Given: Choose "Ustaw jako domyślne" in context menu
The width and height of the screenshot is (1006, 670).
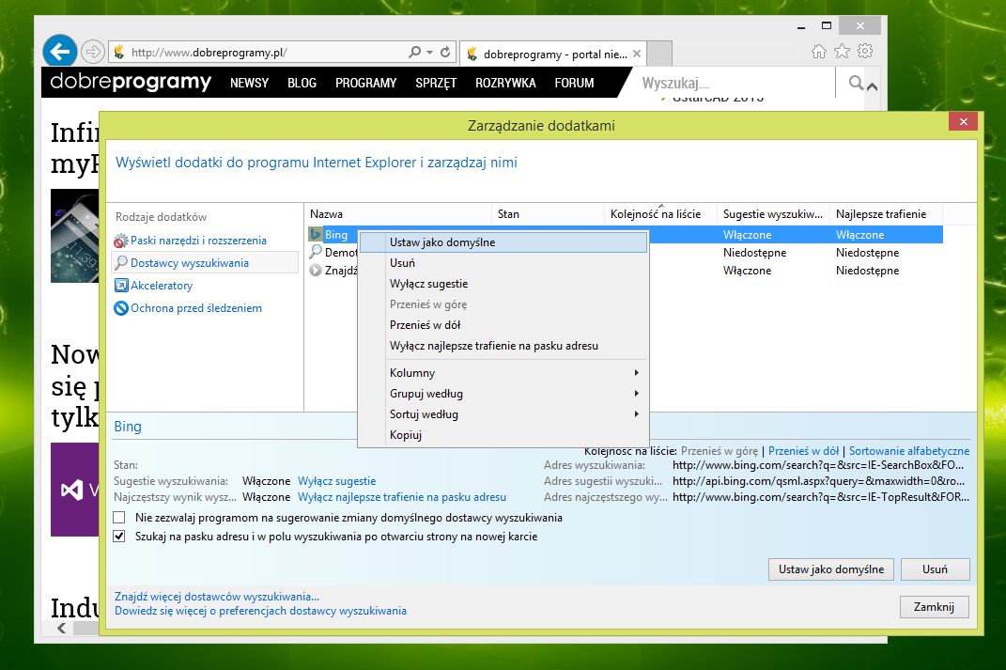Looking at the screenshot, I should coord(503,242).
